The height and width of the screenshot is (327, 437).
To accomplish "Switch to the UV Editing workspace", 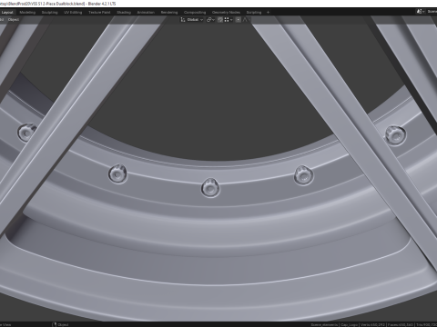I will (x=73, y=13).
